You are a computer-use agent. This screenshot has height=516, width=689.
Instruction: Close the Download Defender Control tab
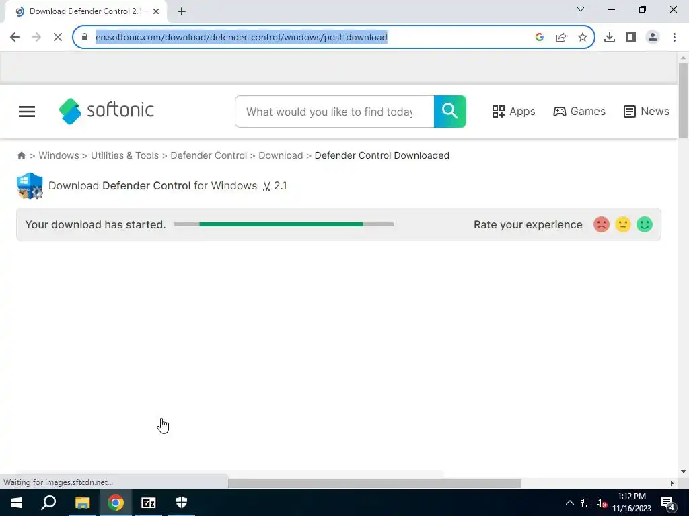click(156, 12)
